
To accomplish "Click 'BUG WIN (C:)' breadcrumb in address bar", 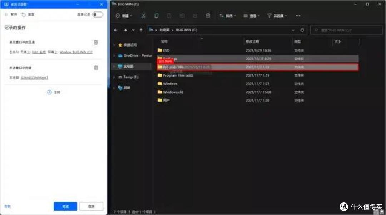I will (187, 30).
